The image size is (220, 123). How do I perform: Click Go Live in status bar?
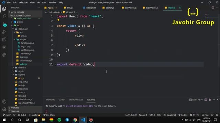point(183,115)
